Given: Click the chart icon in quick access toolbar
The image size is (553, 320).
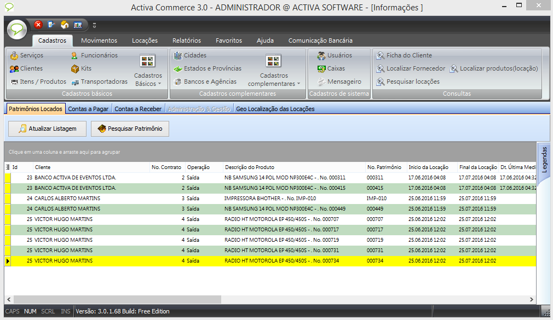Looking at the screenshot, I should (x=78, y=25).
